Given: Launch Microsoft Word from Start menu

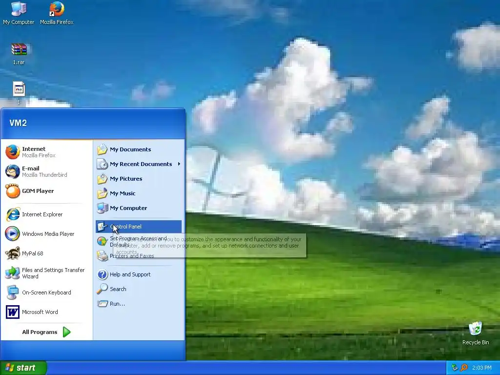Looking at the screenshot, I should [x=46, y=312].
